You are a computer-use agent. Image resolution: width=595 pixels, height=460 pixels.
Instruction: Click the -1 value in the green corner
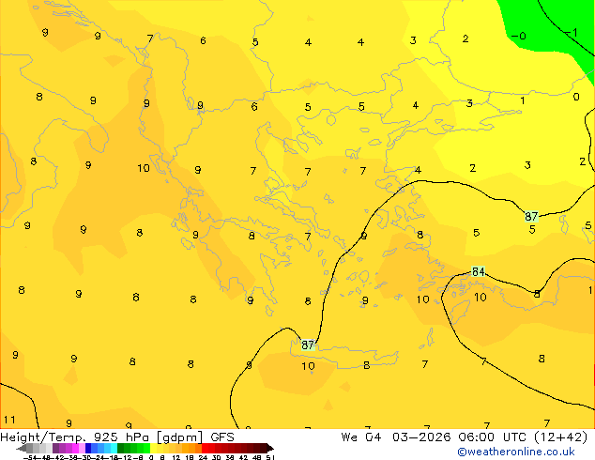[572, 33]
